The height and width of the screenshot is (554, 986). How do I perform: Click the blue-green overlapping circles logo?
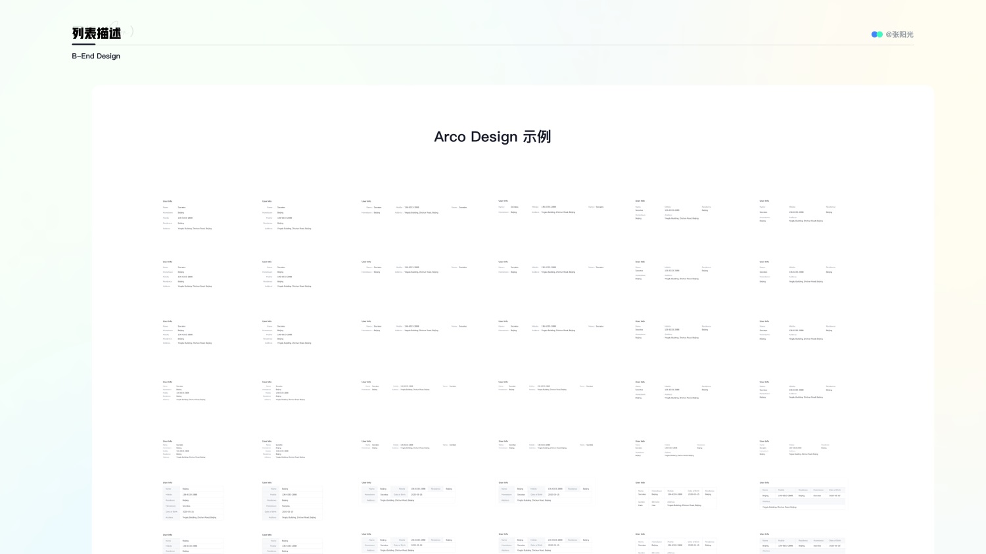coord(877,34)
